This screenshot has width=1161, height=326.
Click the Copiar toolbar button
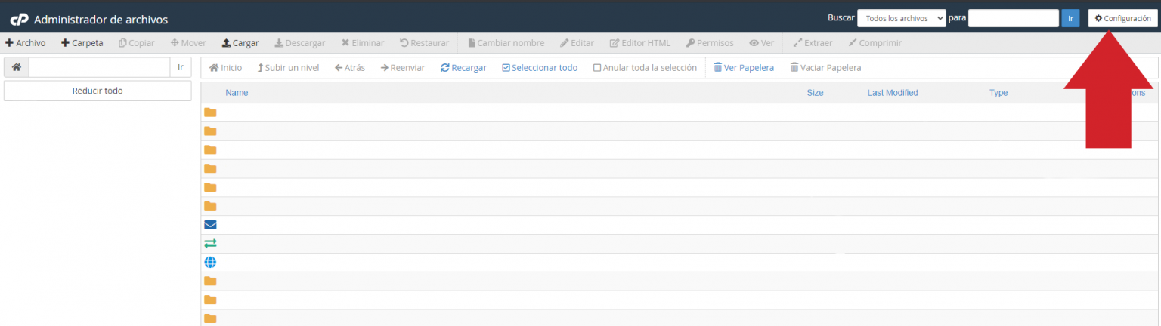[137, 43]
